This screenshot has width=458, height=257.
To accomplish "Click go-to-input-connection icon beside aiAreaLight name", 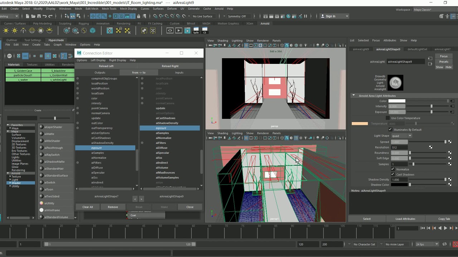I will (x=430, y=58).
